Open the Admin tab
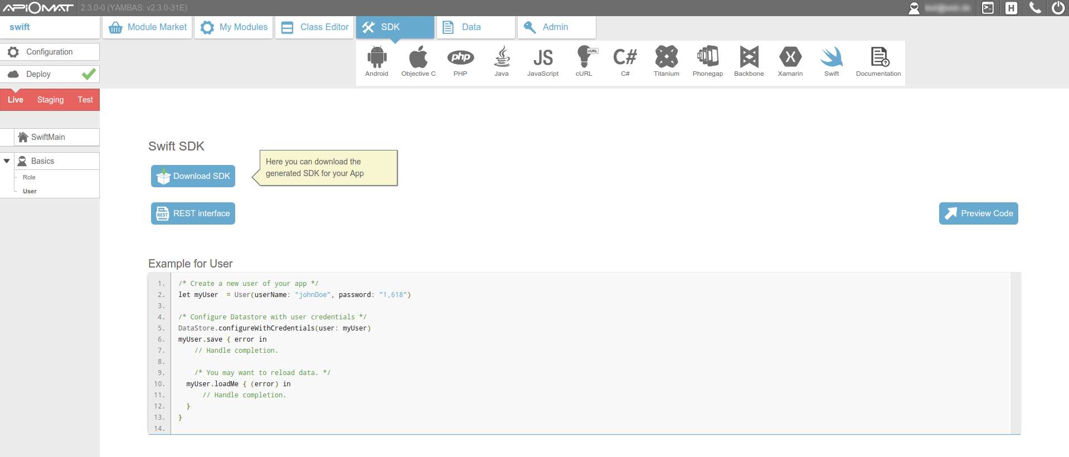The width and height of the screenshot is (1069, 457). pyautogui.click(x=557, y=27)
